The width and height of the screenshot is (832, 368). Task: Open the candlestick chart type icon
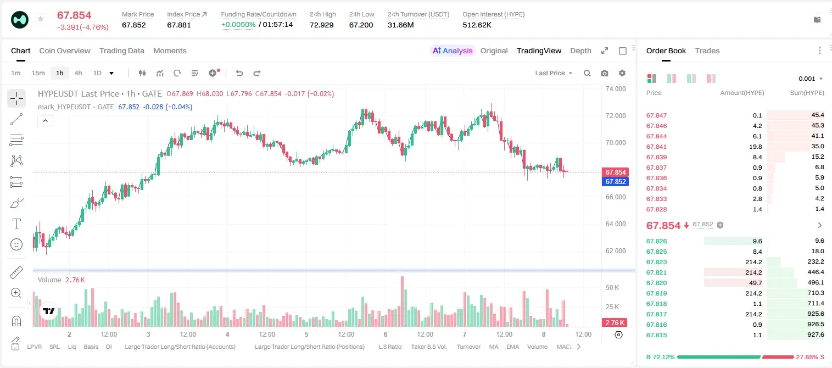click(142, 73)
